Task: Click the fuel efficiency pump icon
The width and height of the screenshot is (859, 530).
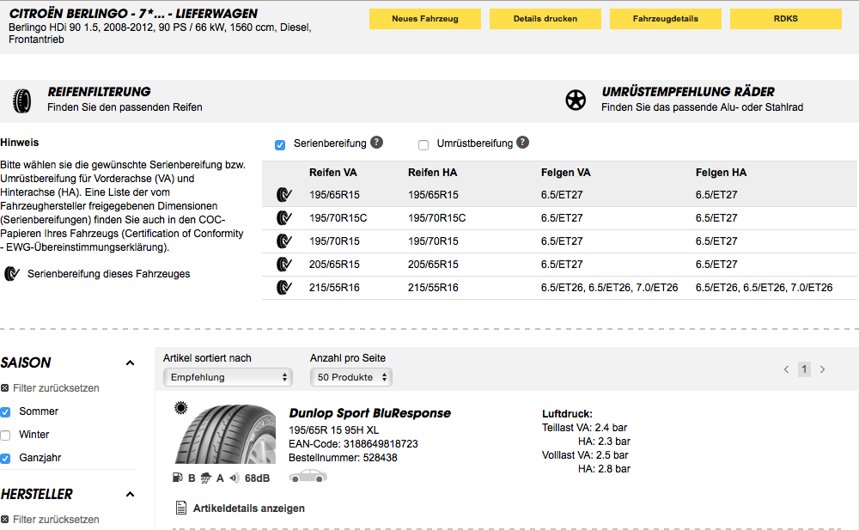Action: (178, 478)
